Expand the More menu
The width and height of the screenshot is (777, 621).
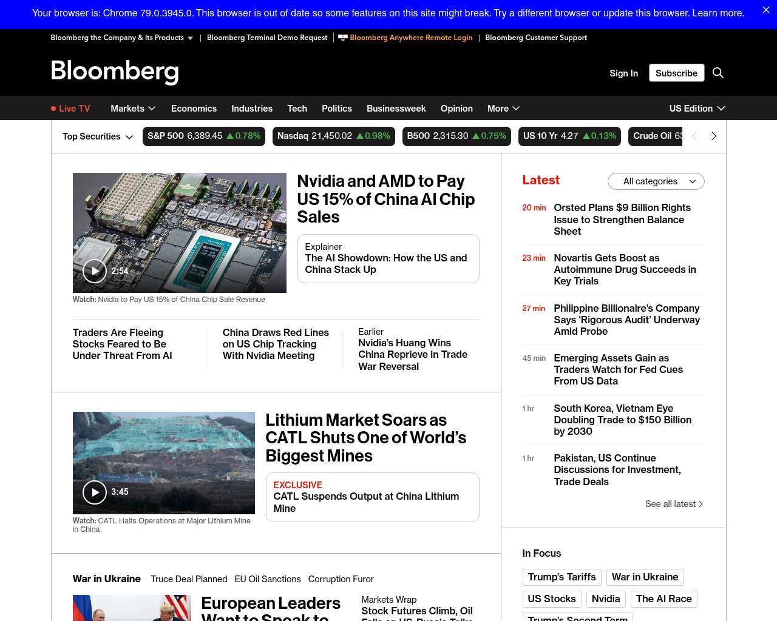point(503,109)
